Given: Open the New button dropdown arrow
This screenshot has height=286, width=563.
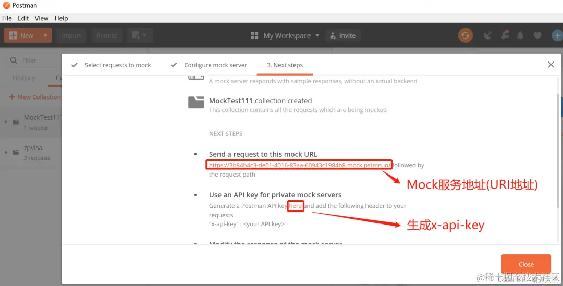Looking at the screenshot, I should coord(45,35).
